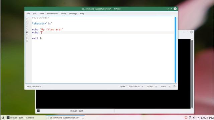The height and width of the screenshot is (120, 214).
Task: Open the Soft Tabs: 4 dropdown
Action: 136,86
